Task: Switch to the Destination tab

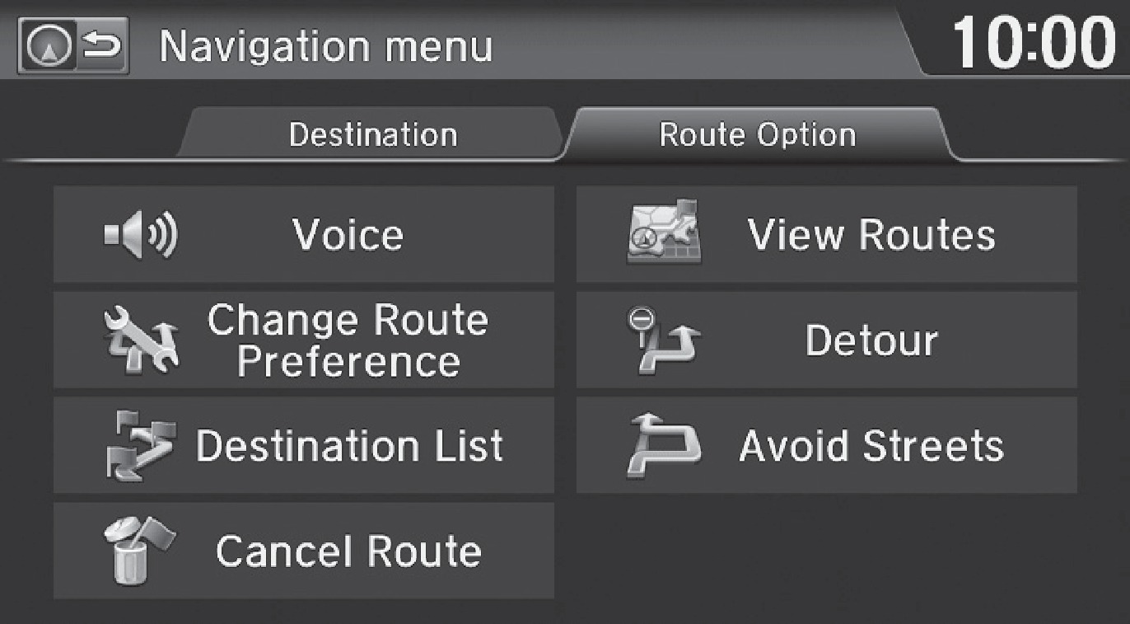Action: coord(372,135)
